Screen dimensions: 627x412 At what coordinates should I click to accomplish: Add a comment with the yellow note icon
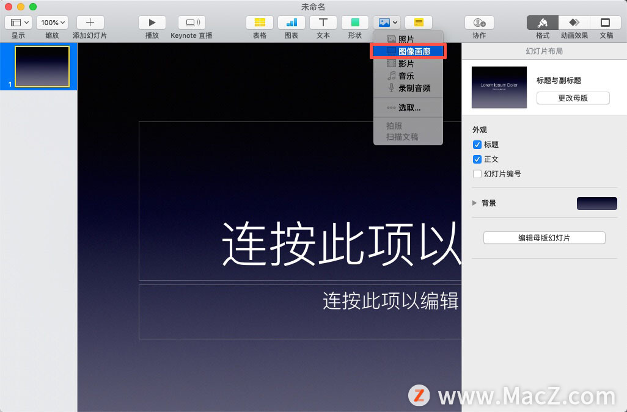(x=419, y=23)
